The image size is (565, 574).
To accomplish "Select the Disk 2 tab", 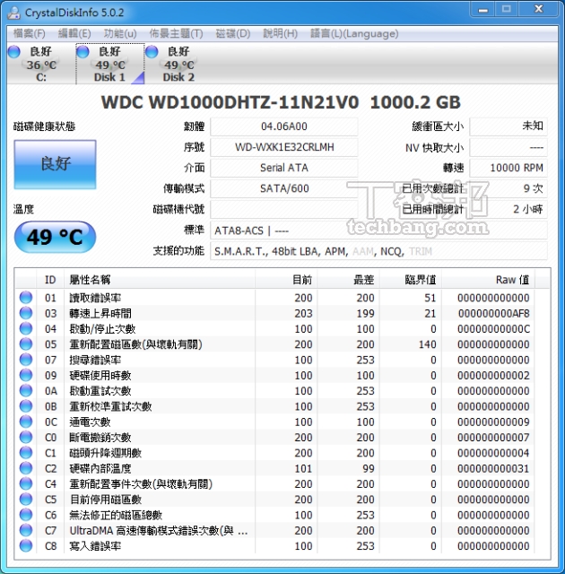I will (x=178, y=64).
